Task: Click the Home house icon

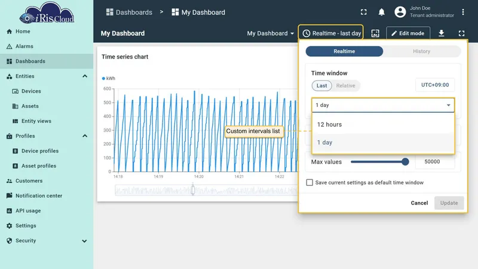Action: (9, 32)
